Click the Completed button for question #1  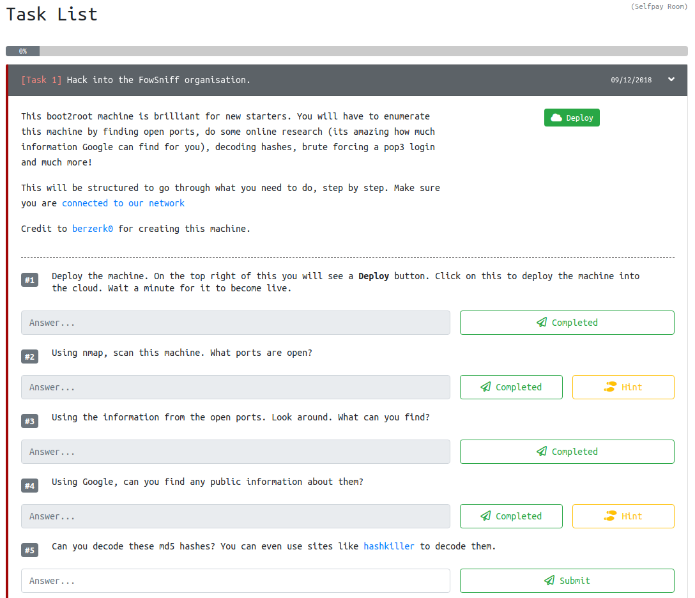click(x=567, y=322)
